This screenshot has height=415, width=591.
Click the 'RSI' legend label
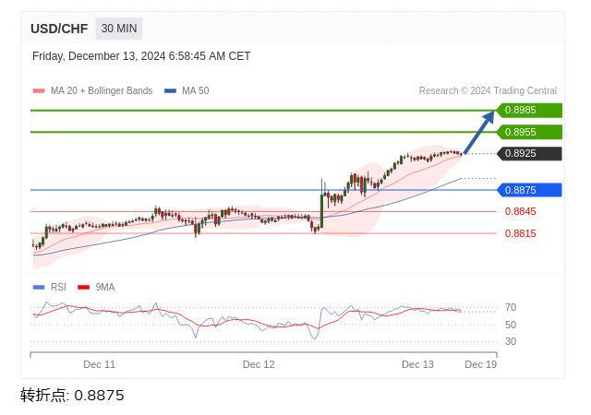pos(58,288)
